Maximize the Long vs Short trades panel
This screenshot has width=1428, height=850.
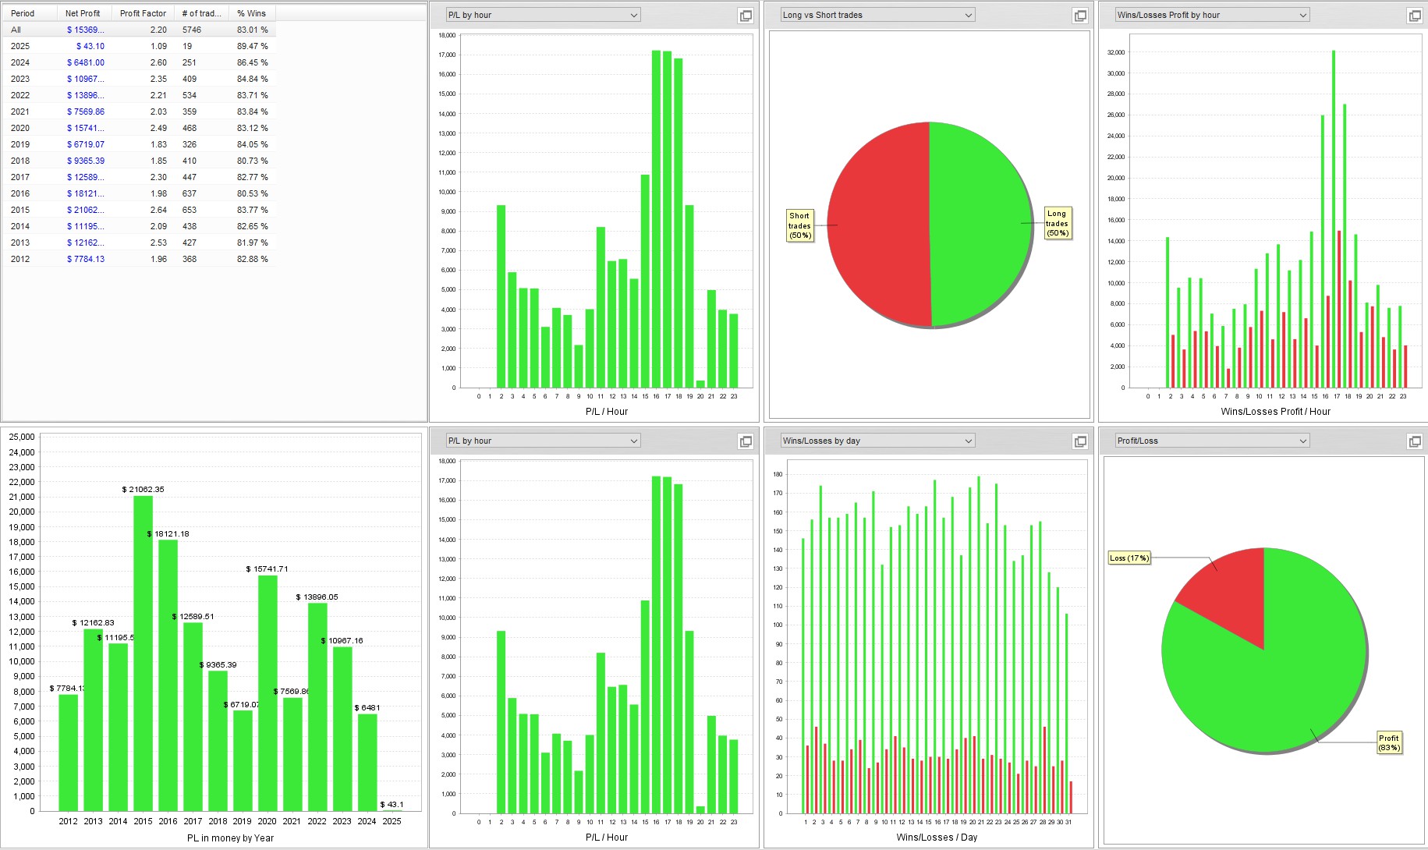pos(1080,16)
